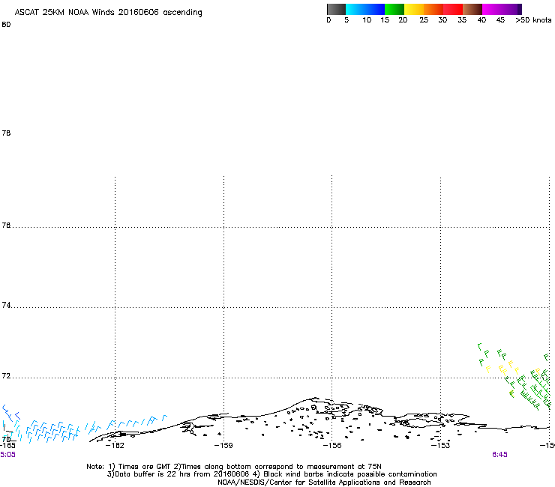This screenshot has height=487, width=555.
Task: Click the latitude label "72" on the left axis
Action: click(6, 376)
